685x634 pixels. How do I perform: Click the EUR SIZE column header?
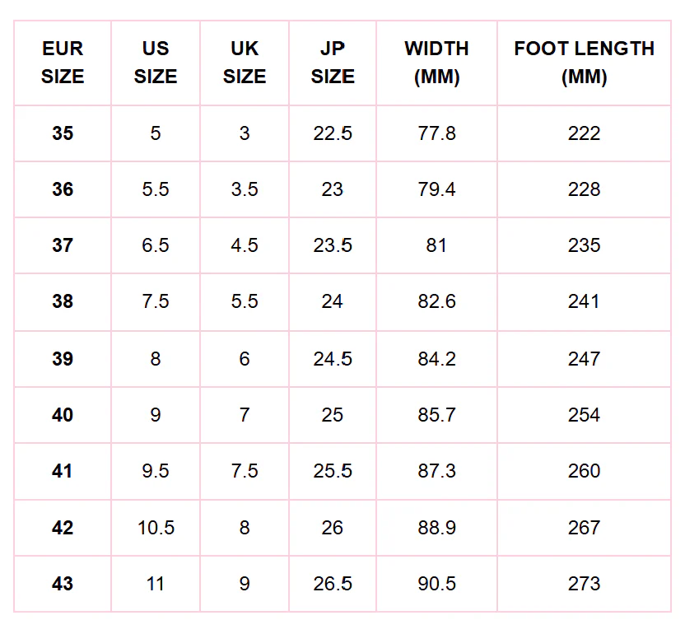63,63
